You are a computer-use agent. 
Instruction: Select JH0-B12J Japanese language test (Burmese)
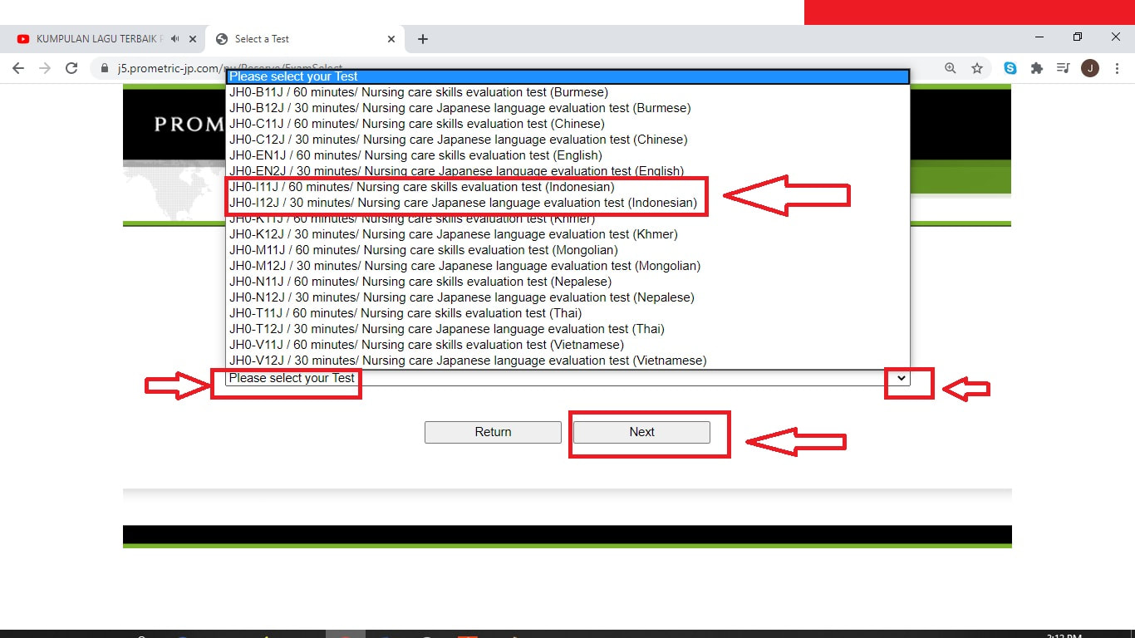(568, 108)
